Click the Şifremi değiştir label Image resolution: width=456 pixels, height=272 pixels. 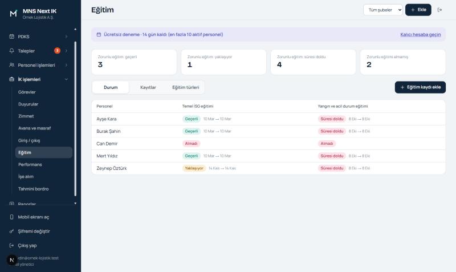(34, 232)
